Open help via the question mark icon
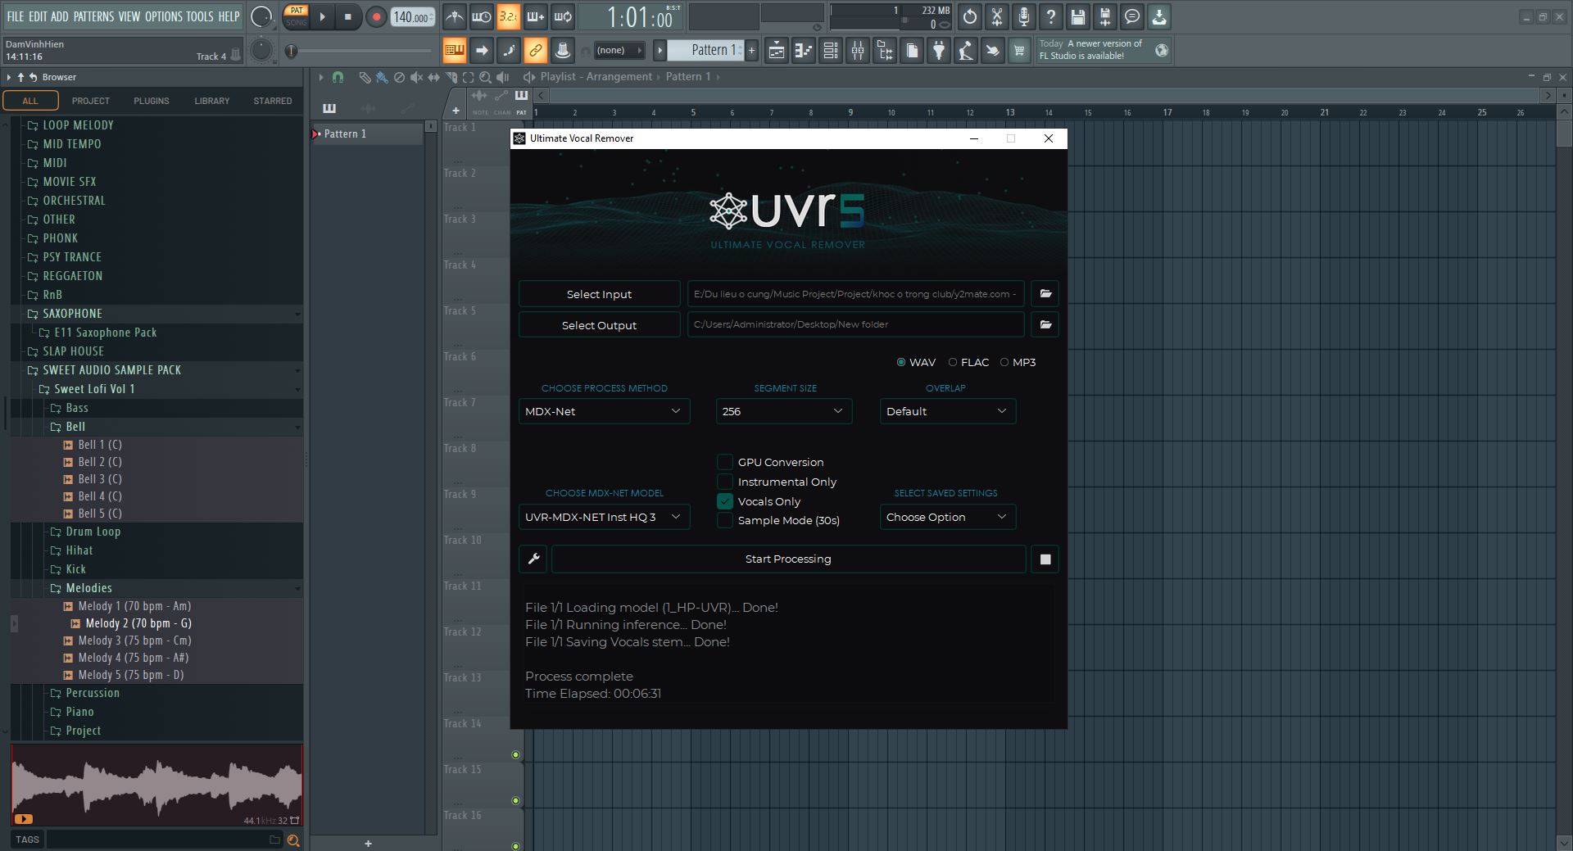 pos(1051,16)
